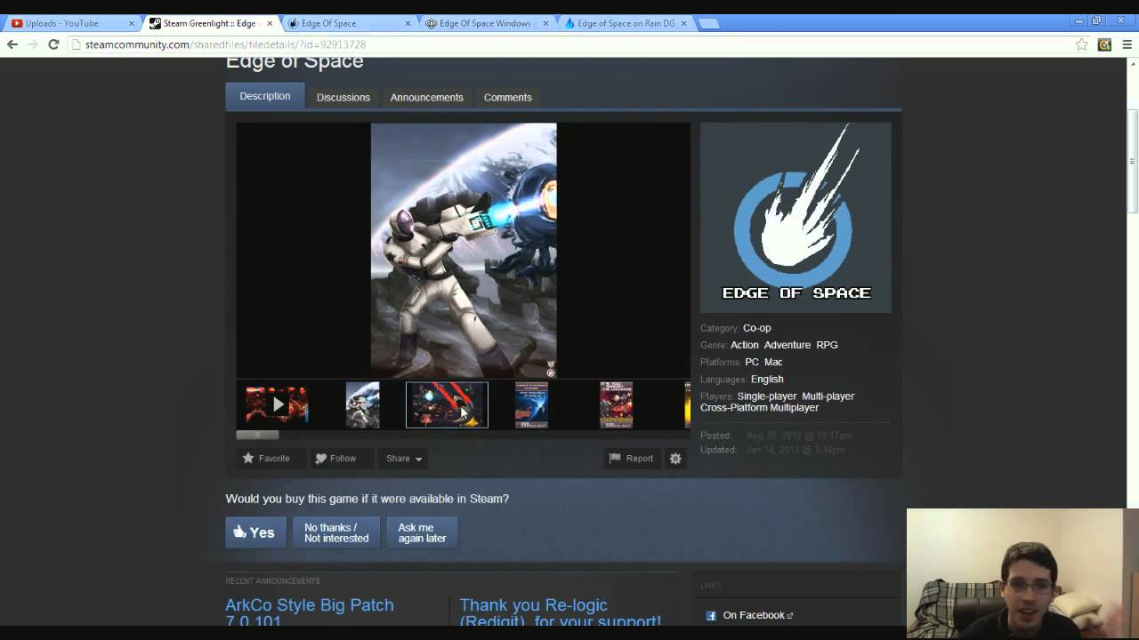Screen dimensions: 1139x640
Task: Click the Action genre link
Action: click(x=745, y=345)
